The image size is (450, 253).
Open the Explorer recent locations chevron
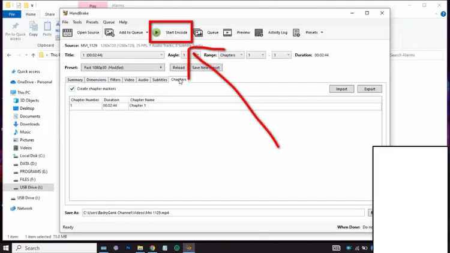[x=26, y=55]
